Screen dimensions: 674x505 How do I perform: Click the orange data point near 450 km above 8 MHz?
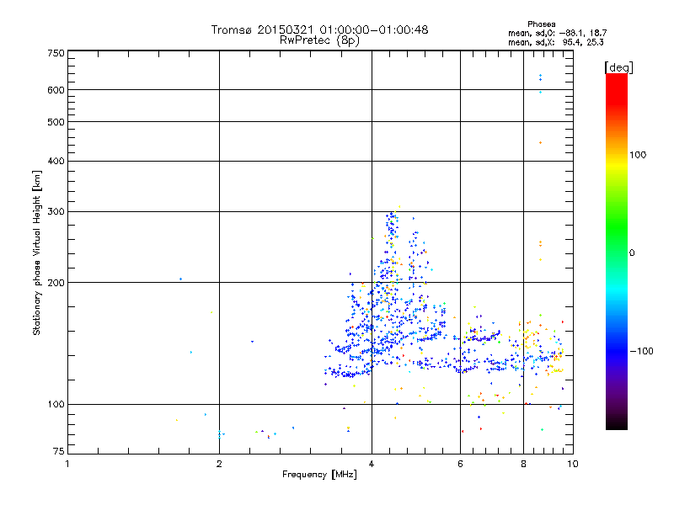coord(540,142)
